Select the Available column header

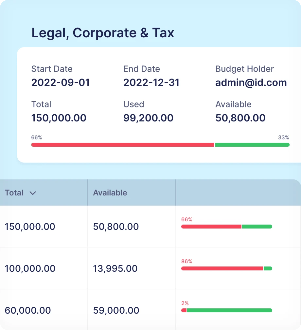pyautogui.click(x=110, y=193)
